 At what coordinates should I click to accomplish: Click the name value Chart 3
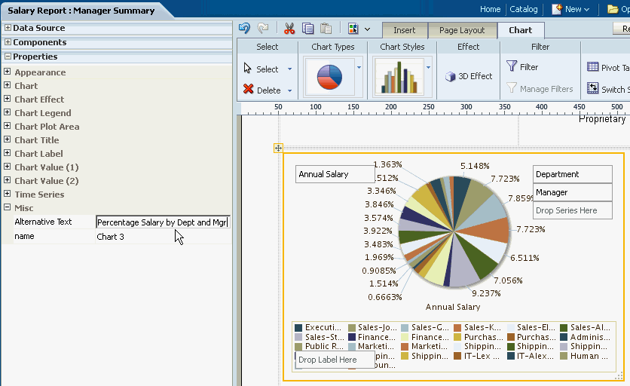110,237
